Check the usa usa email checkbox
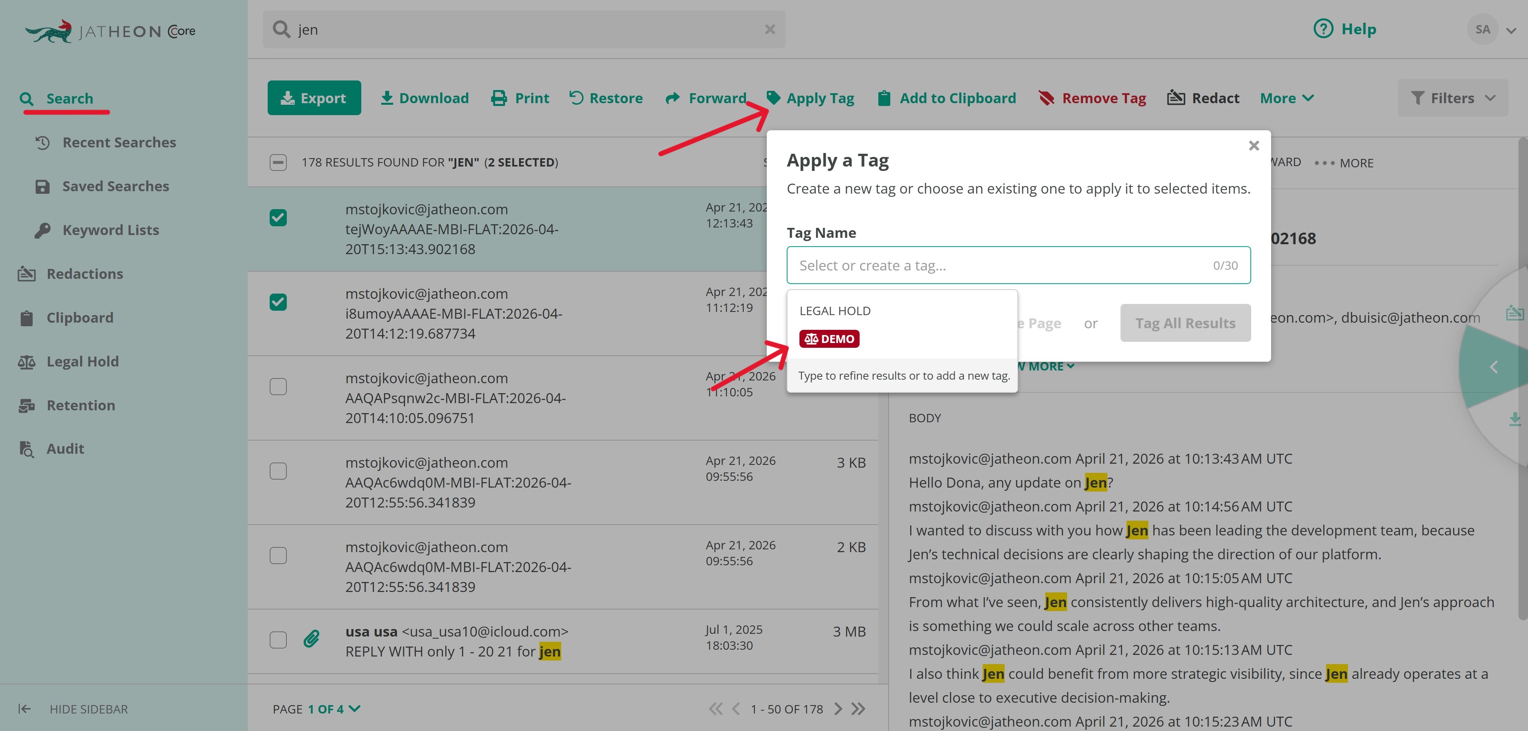Image resolution: width=1528 pixels, height=731 pixels. point(278,640)
